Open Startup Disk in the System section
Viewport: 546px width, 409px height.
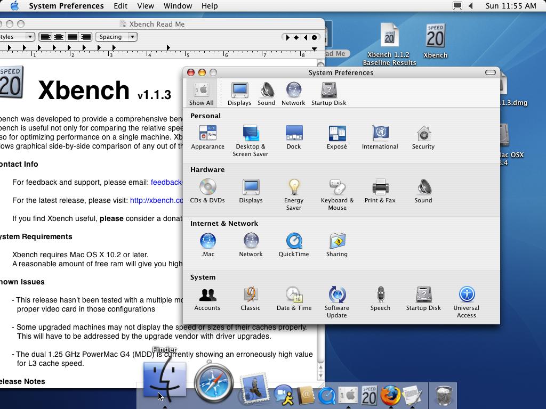(x=423, y=299)
